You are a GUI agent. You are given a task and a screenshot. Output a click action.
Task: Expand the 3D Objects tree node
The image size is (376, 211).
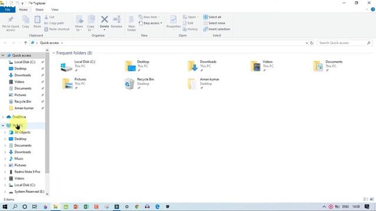5,132
